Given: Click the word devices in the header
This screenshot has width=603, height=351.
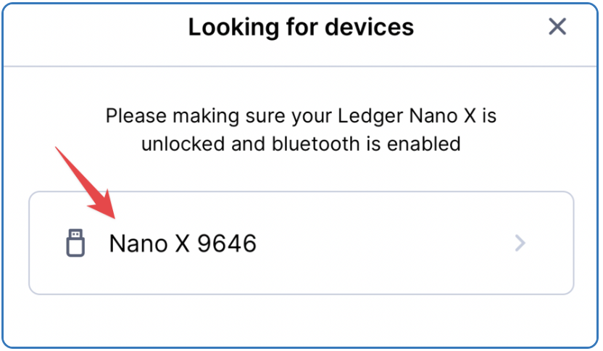Looking at the screenshot, I should 369,27.
